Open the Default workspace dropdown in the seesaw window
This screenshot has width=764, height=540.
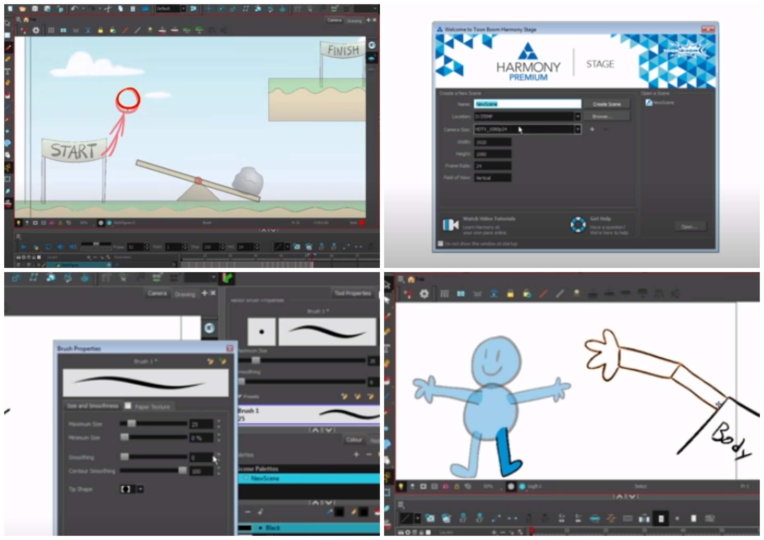(183, 9)
